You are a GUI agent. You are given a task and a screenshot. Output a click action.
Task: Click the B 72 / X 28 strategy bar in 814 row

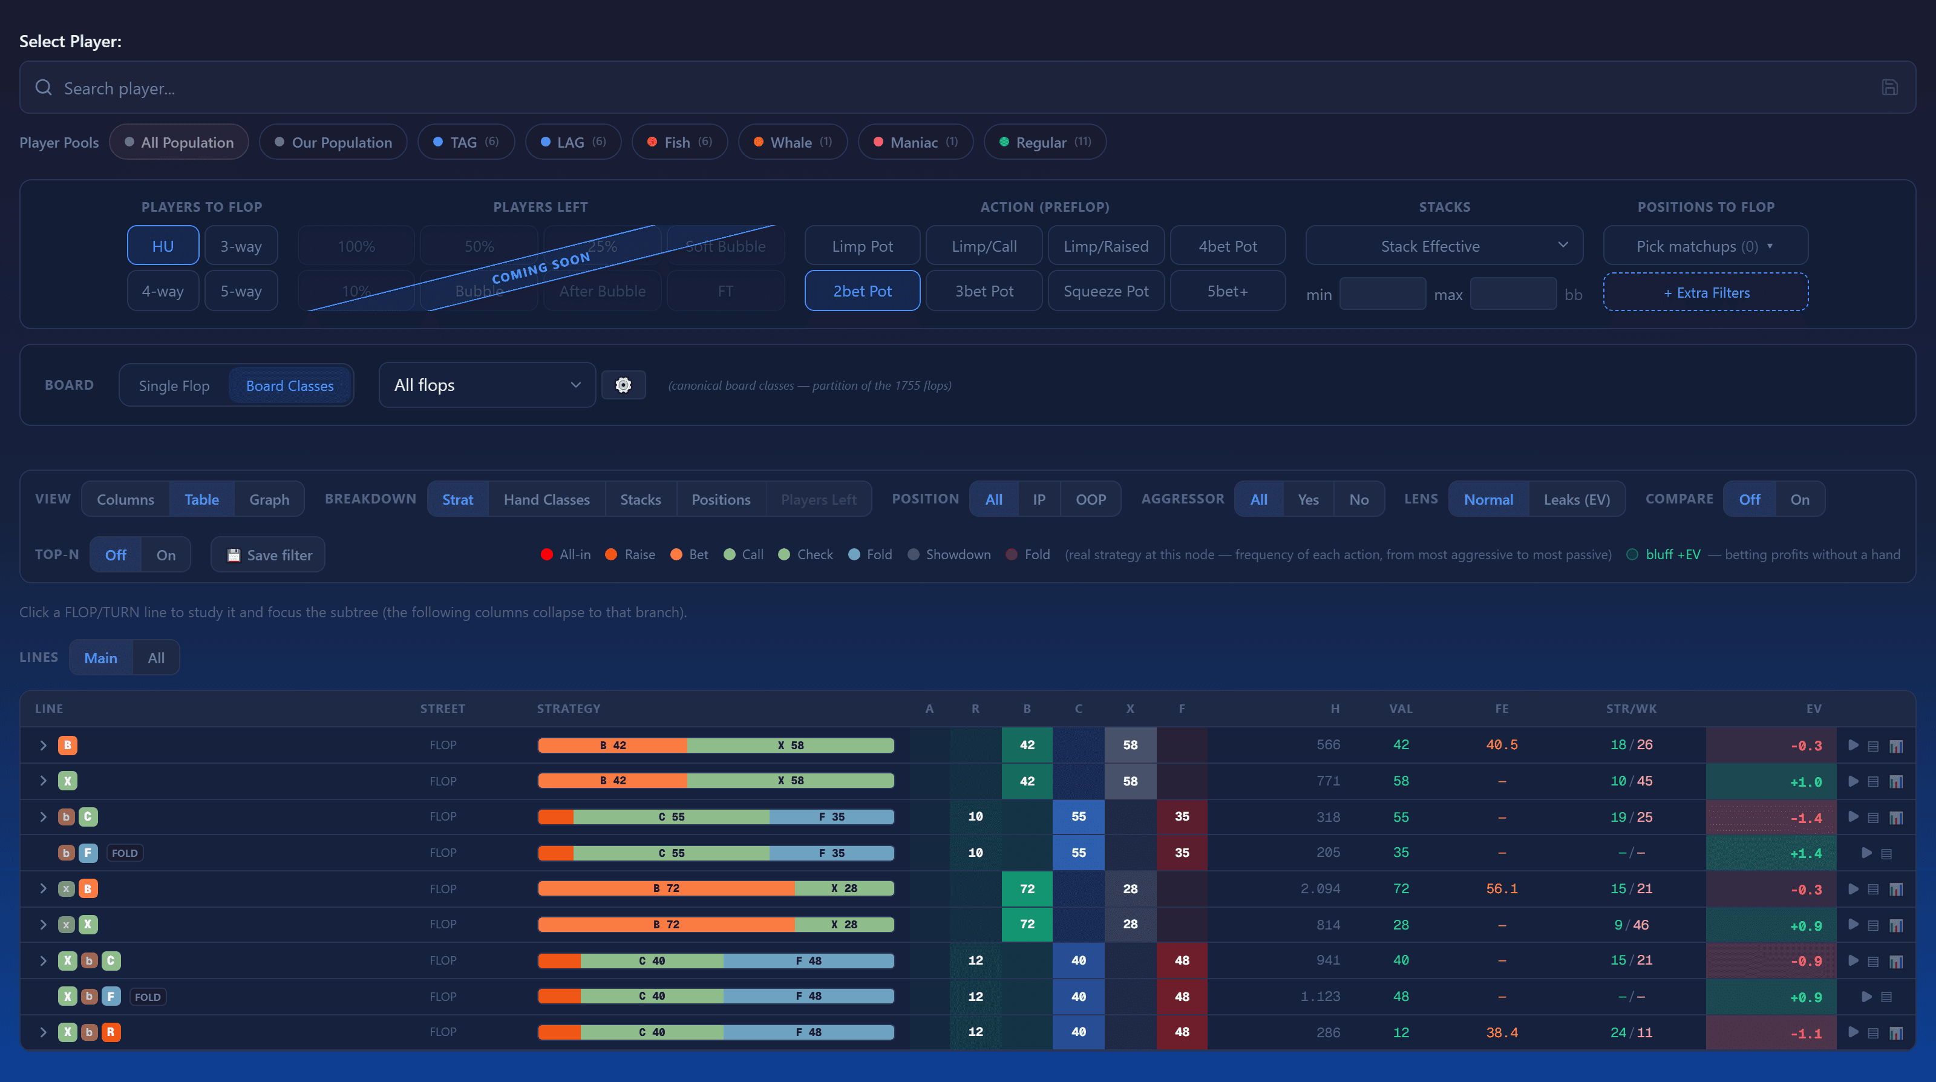click(716, 924)
